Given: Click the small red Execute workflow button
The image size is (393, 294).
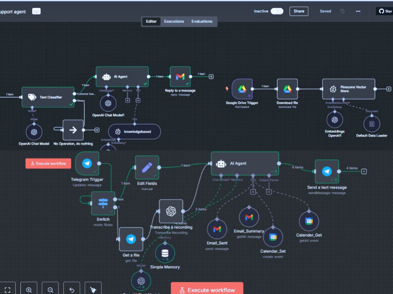Looking at the screenshot, I should click(48, 164).
